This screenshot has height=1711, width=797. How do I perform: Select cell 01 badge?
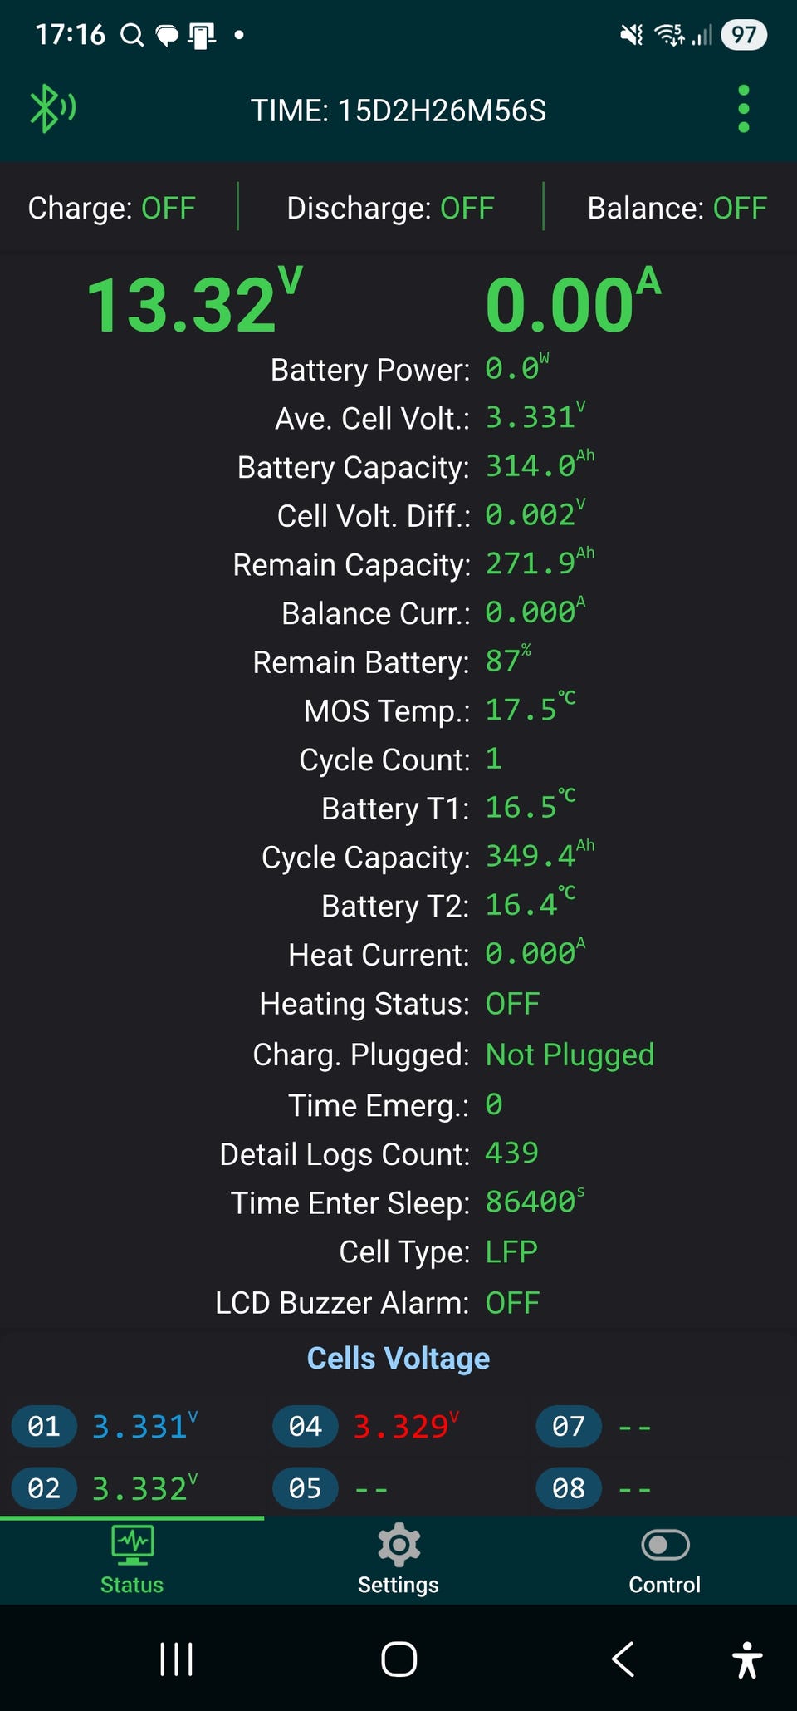point(44,1427)
